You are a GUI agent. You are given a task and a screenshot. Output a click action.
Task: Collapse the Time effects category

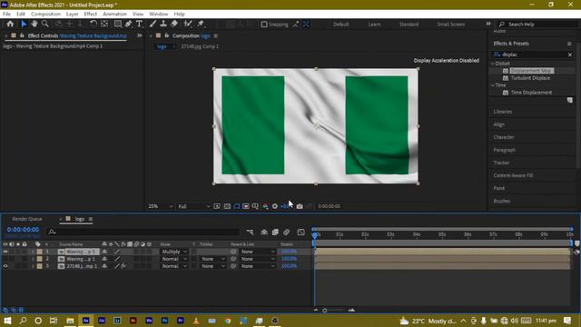493,85
